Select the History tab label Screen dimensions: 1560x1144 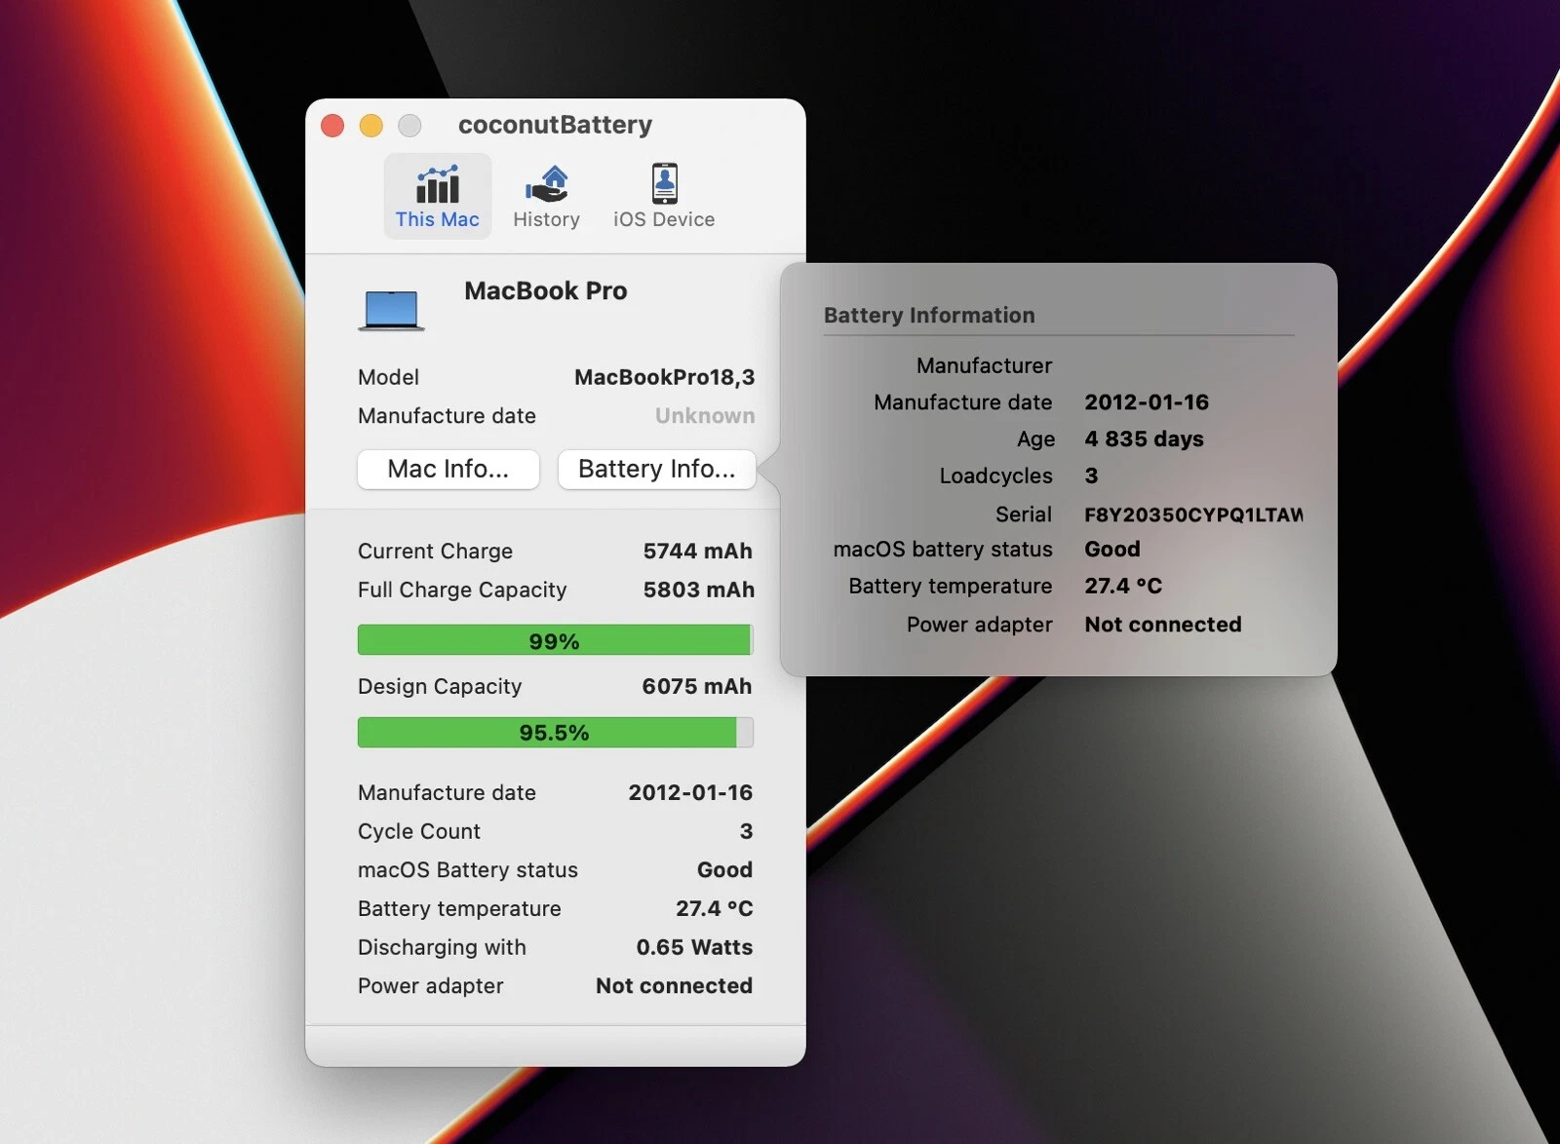tap(546, 219)
